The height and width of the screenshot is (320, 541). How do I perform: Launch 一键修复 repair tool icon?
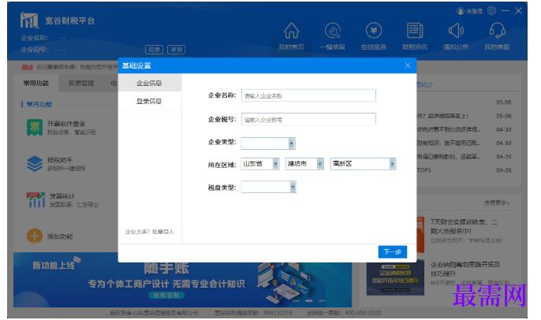333,31
